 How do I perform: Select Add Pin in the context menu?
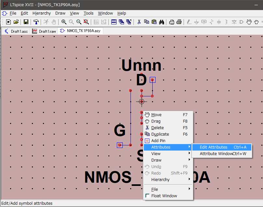[x=168, y=141]
